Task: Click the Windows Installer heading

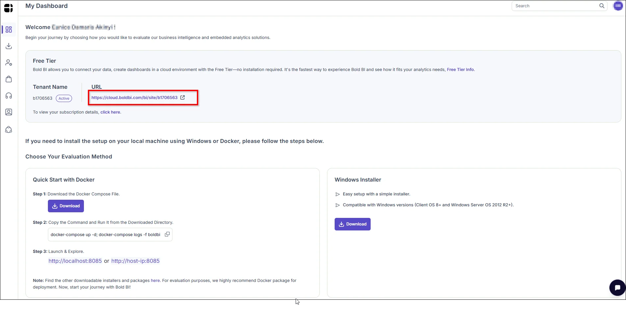Action: (x=358, y=180)
